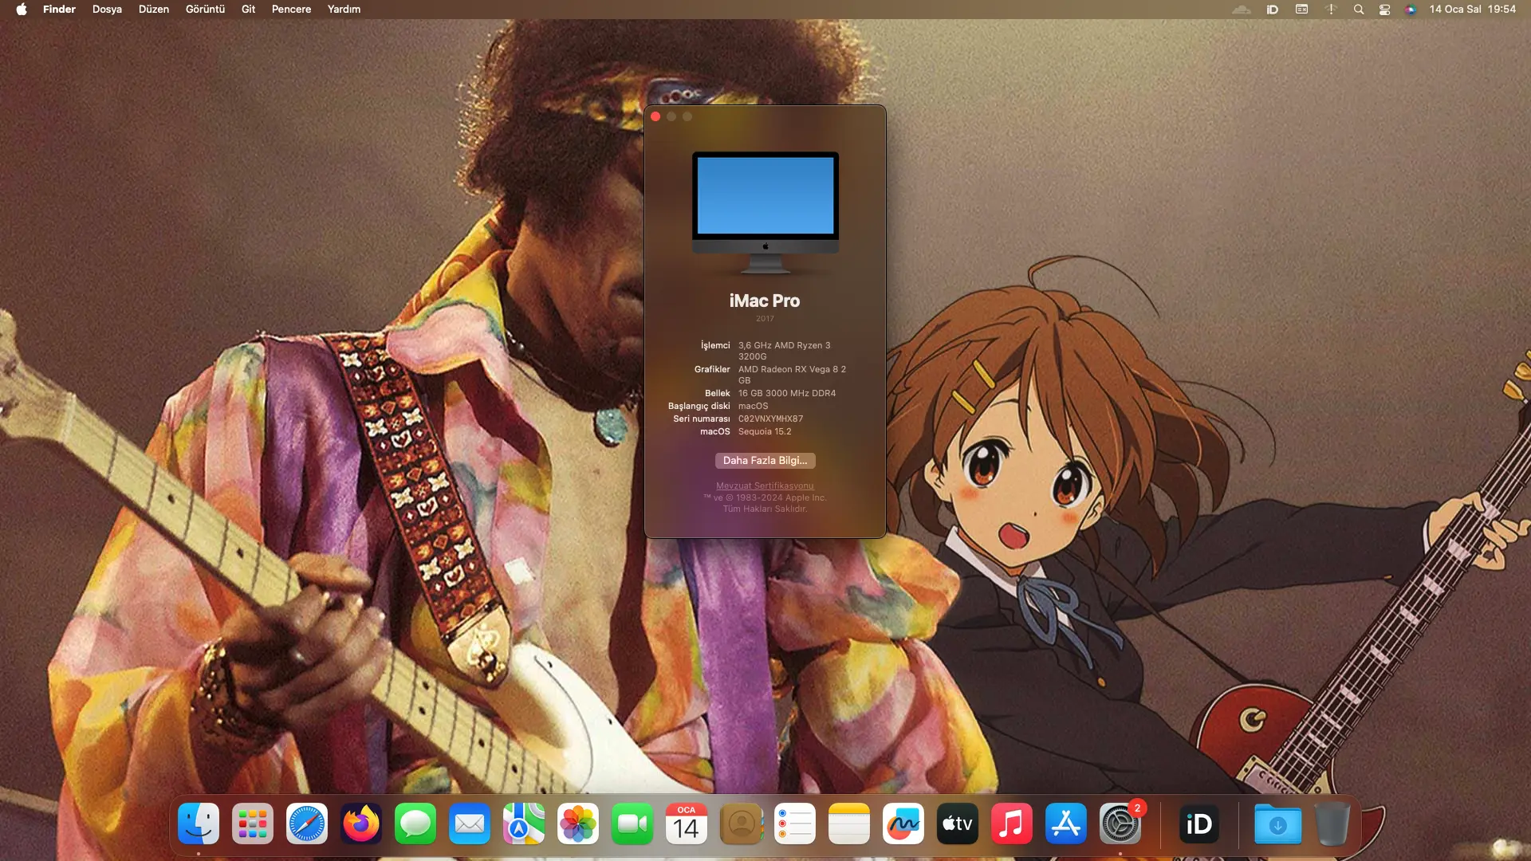Open the Git menu
This screenshot has width=1531, height=861.
pos(249,10)
